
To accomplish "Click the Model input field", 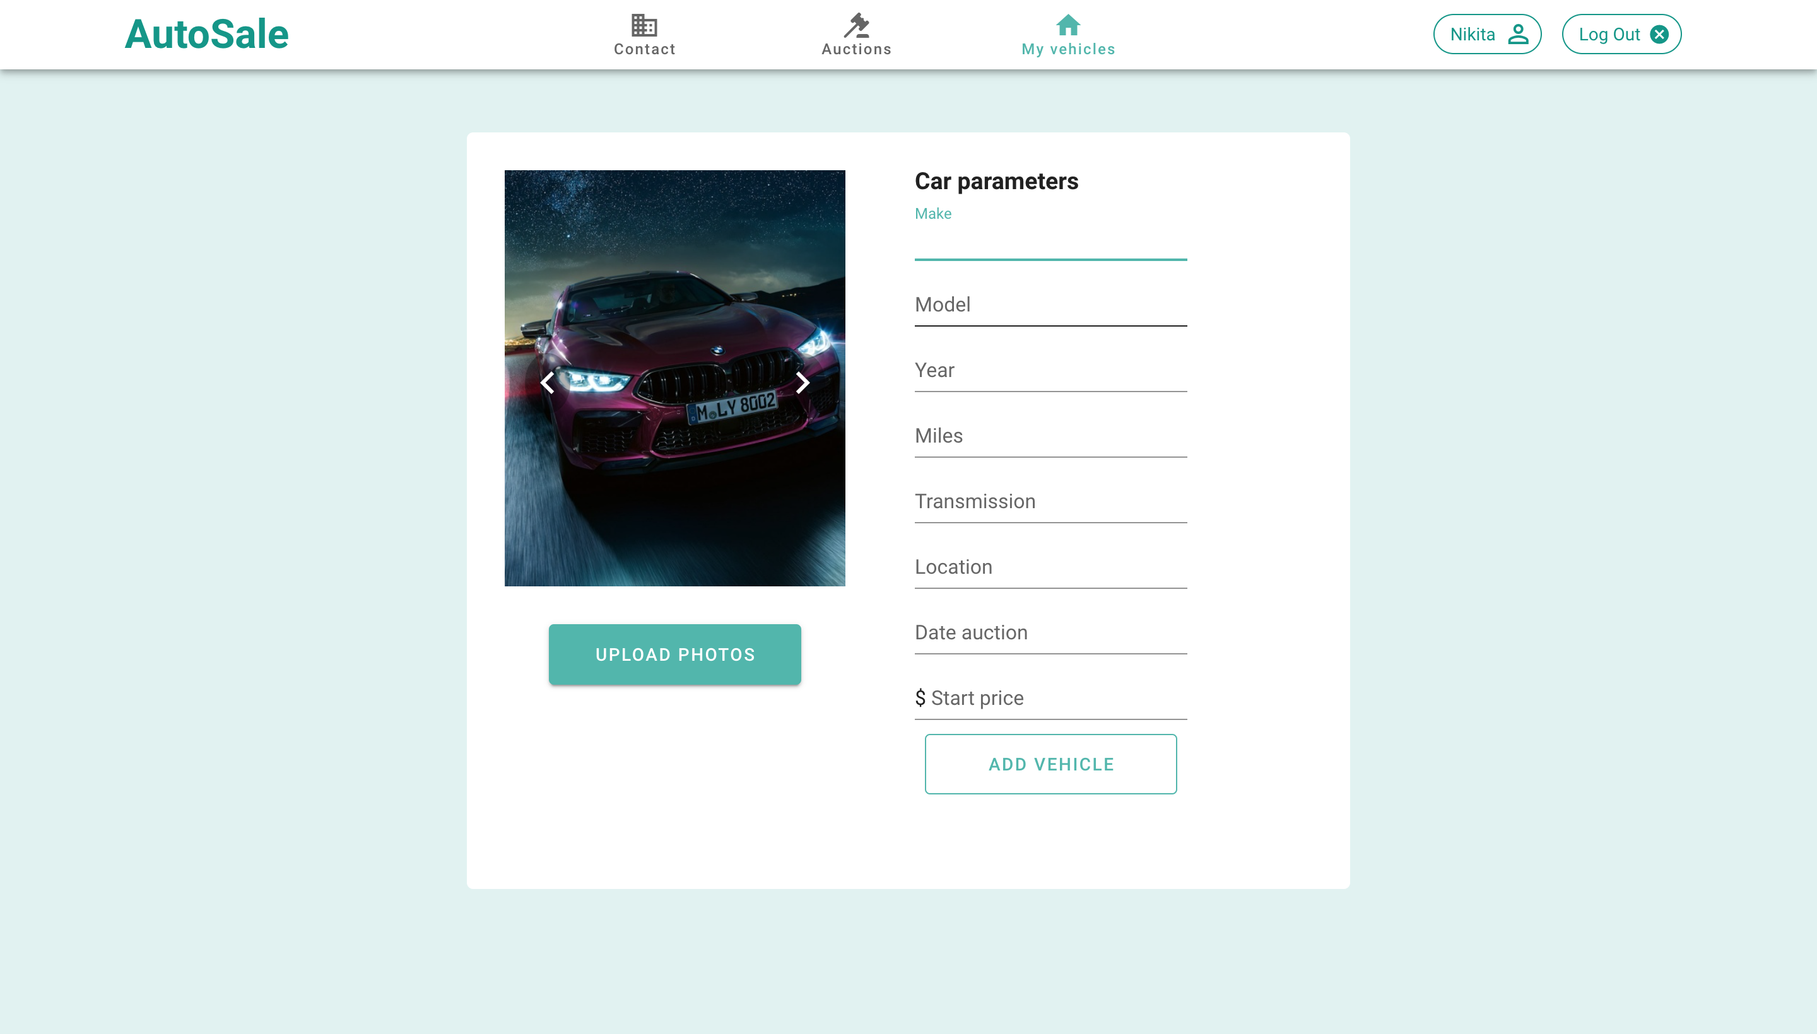I will click(x=1050, y=305).
